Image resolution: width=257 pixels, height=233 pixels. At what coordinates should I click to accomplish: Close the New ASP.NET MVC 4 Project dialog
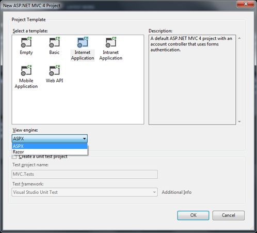246,4
